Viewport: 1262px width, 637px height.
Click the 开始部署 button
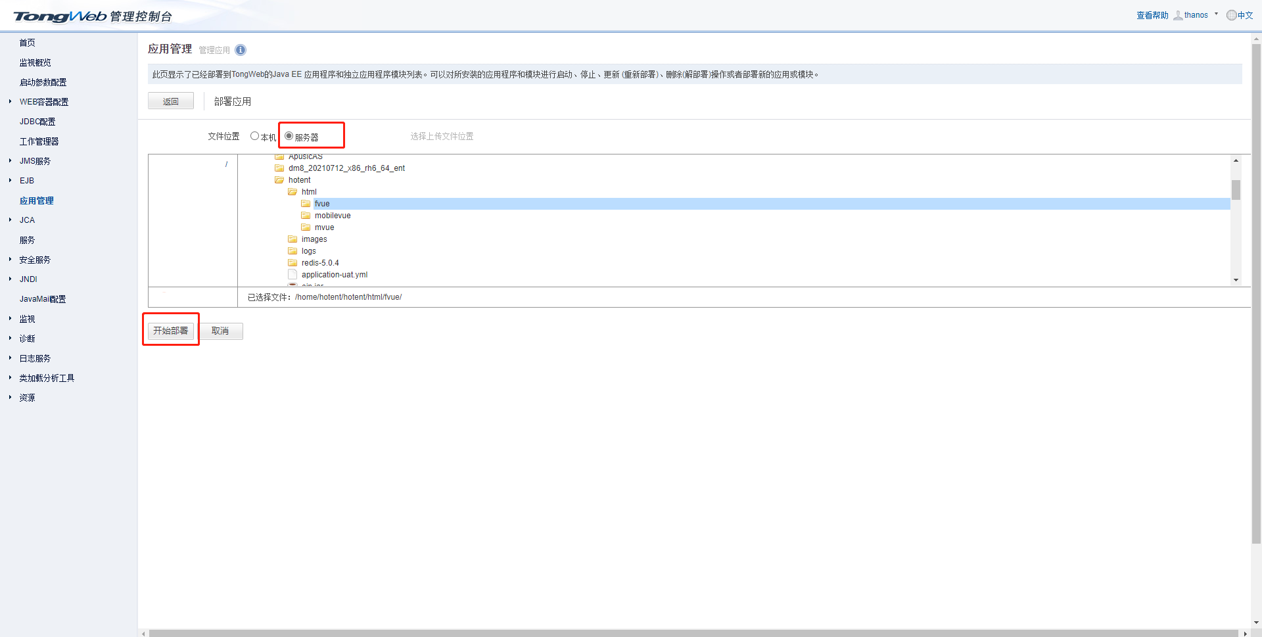171,331
